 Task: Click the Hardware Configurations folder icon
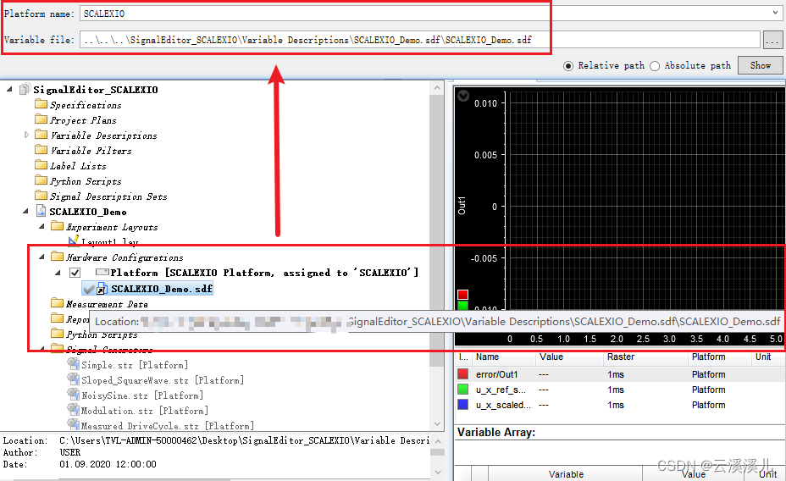pyautogui.click(x=57, y=257)
